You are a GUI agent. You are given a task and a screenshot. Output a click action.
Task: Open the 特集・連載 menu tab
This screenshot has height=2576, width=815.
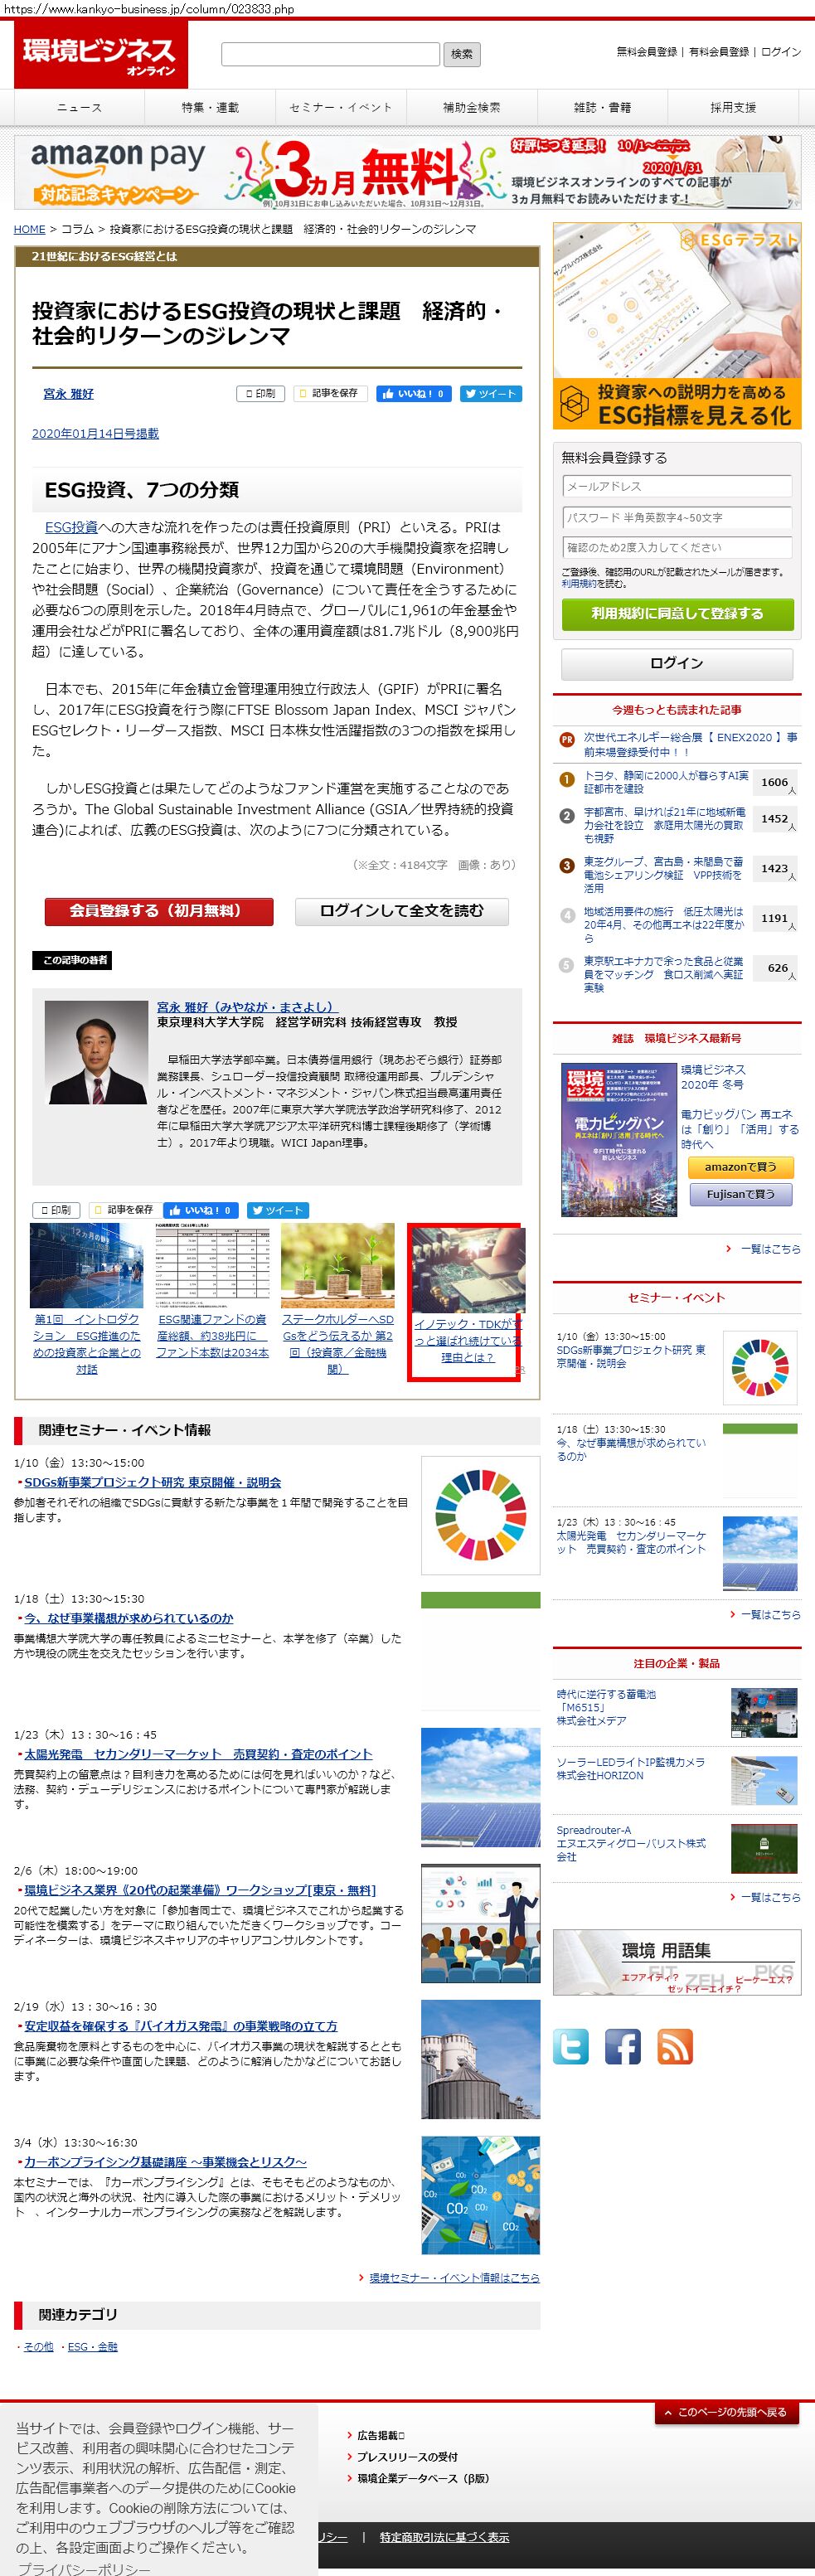(x=210, y=107)
